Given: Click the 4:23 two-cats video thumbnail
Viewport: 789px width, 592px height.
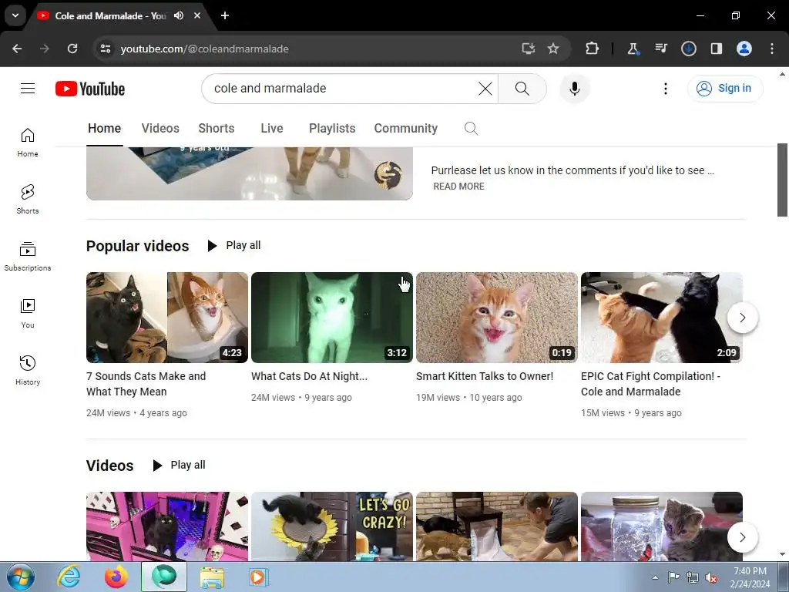Looking at the screenshot, I should pyautogui.click(x=167, y=318).
